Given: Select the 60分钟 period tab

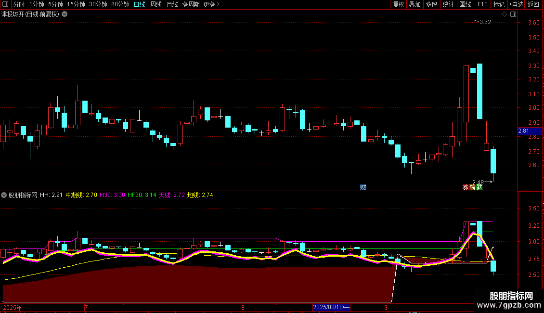Looking at the screenshot, I should tap(120, 4).
